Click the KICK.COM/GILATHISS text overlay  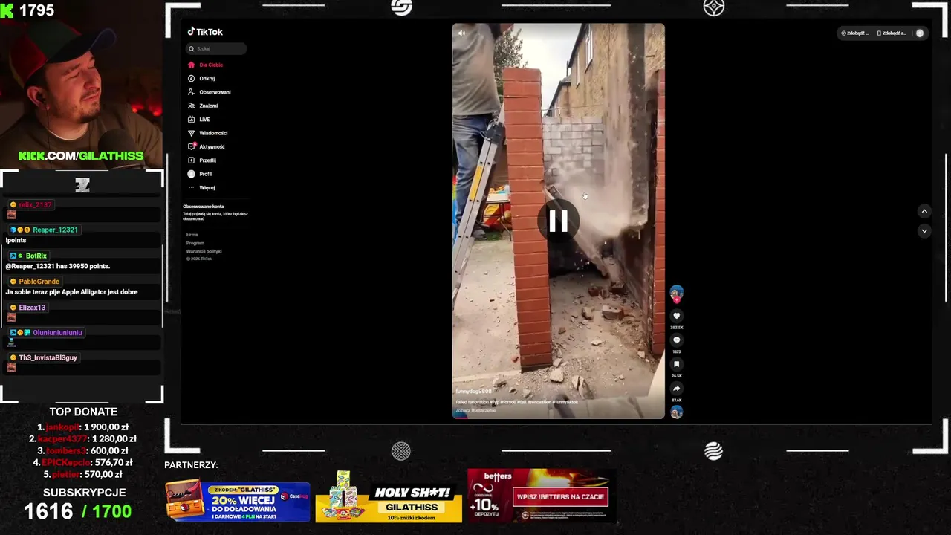[81, 156]
